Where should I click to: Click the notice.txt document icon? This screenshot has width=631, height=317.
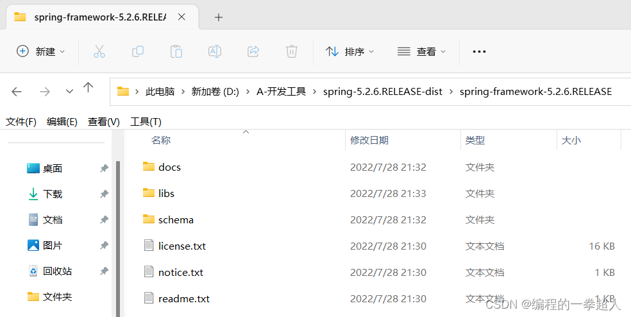point(149,271)
